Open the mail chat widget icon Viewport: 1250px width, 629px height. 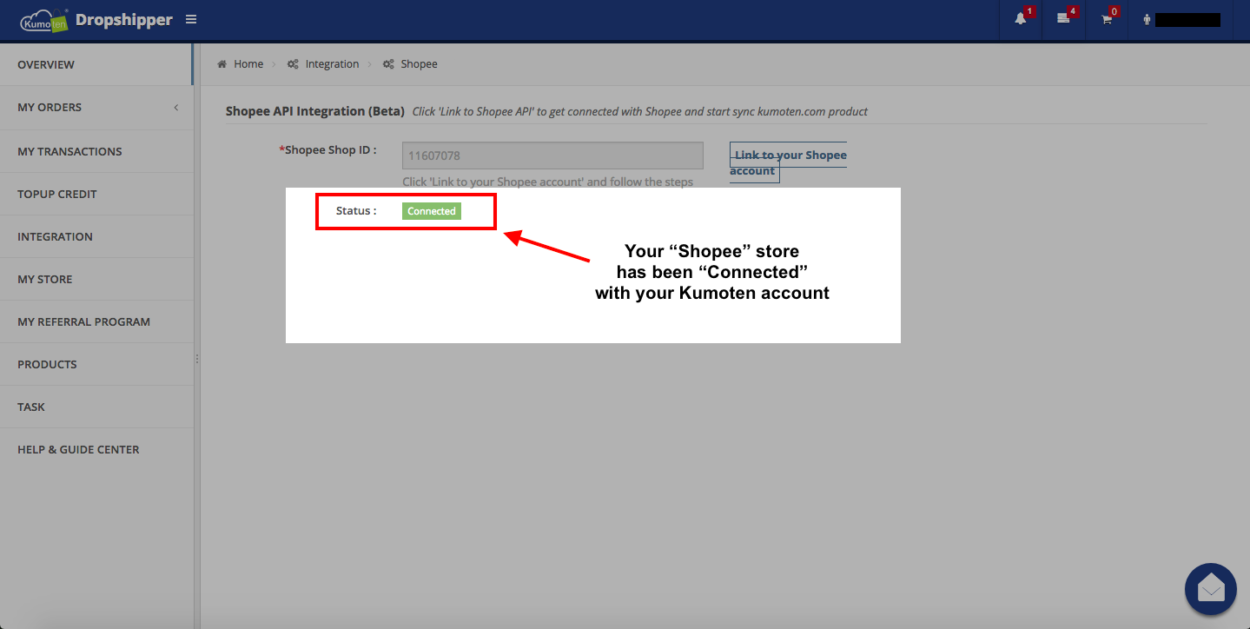(x=1211, y=590)
